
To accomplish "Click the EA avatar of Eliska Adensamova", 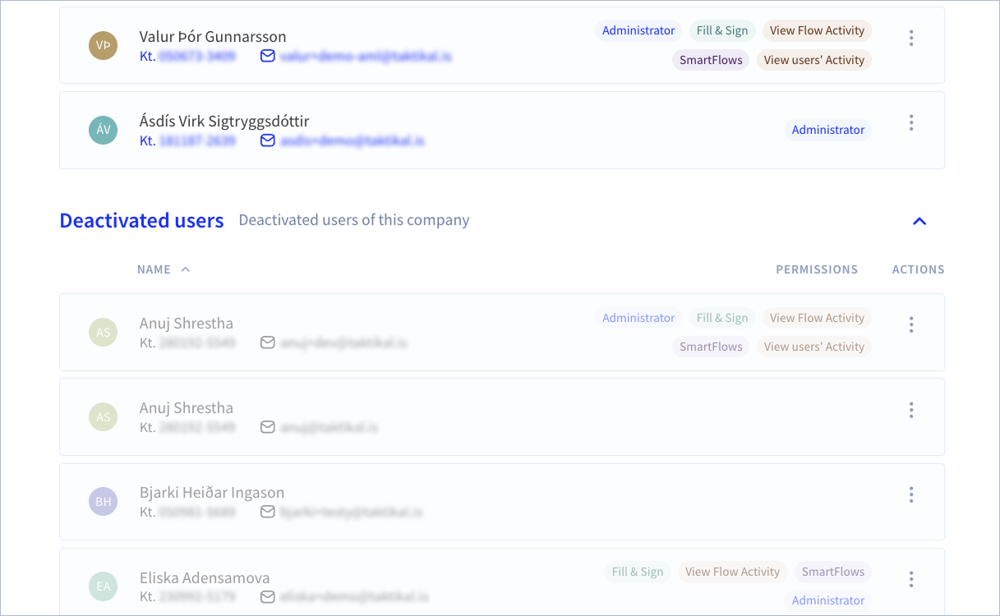I will [x=104, y=586].
